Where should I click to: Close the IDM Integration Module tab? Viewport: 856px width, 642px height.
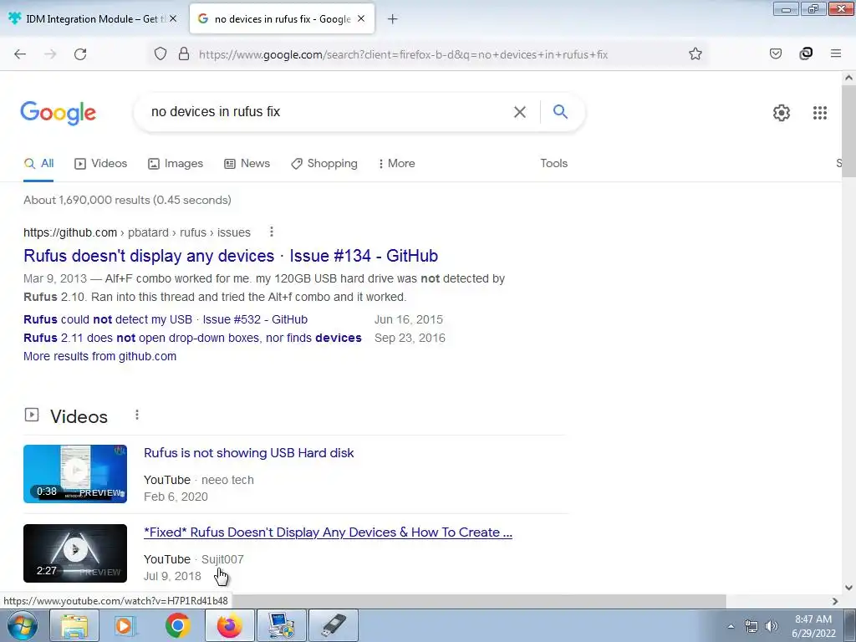[173, 18]
